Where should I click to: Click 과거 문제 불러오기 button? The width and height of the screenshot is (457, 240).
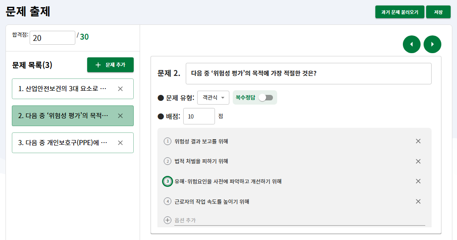(399, 12)
